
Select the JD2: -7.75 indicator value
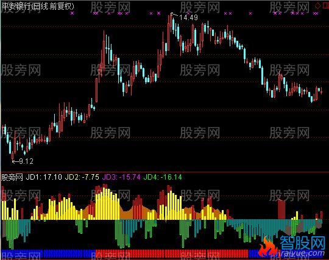[82, 177]
